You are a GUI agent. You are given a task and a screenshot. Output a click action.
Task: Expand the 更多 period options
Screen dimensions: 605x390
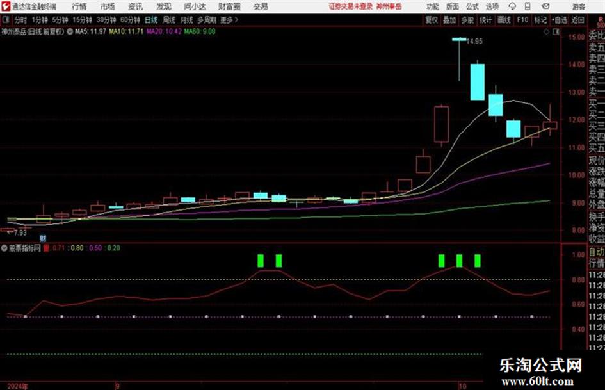229,20
